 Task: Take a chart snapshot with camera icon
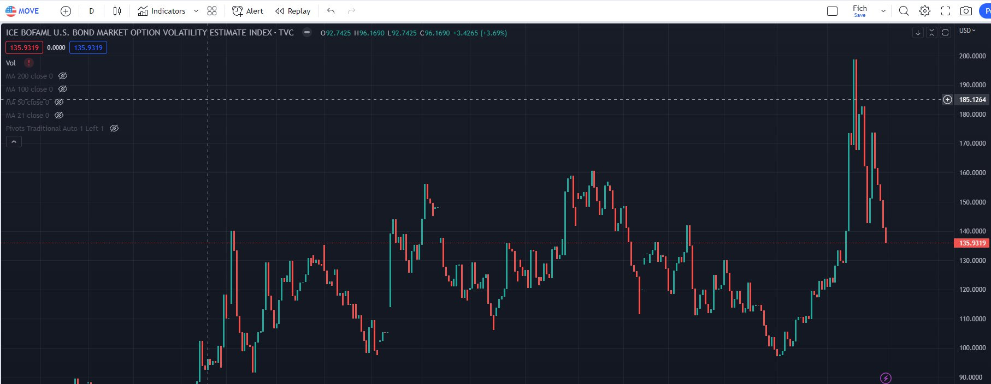[x=966, y=11]
